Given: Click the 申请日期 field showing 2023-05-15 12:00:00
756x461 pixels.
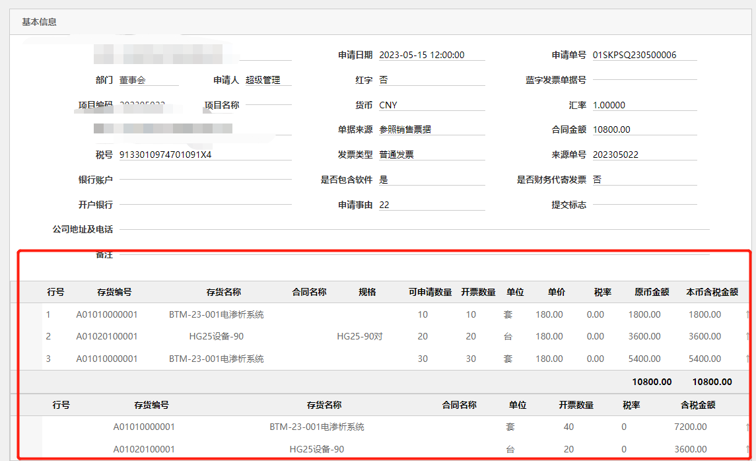Looking at the screenshot, I should [x=432, y=55].
